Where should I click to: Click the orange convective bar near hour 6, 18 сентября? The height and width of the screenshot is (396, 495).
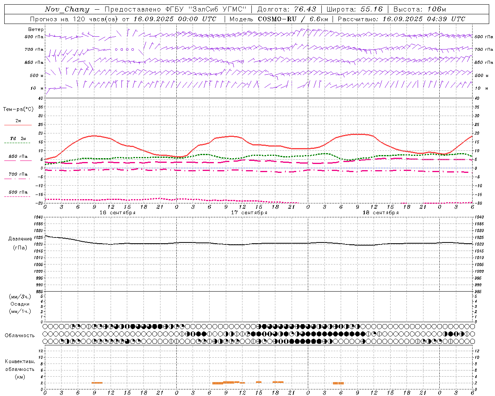click(x=338, y=383)
